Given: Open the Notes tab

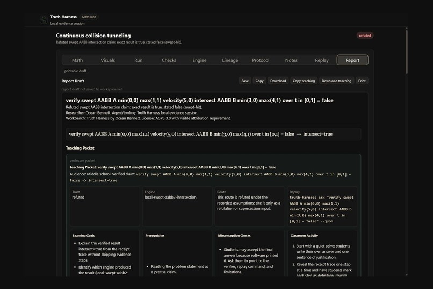Looking at the screenshot, I should coord(291,60).
